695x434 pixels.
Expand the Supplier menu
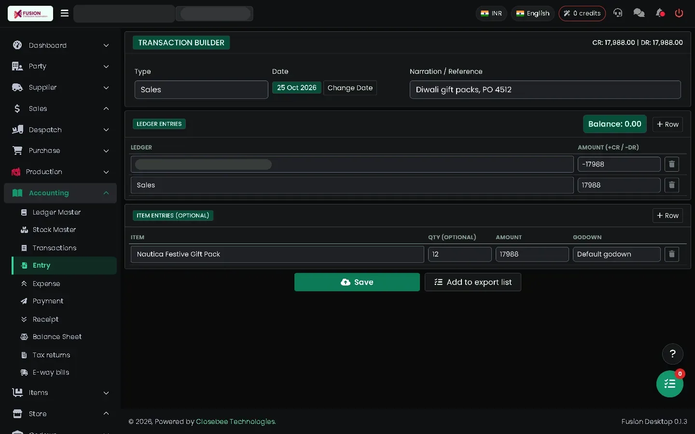click(x=60, y=87)
